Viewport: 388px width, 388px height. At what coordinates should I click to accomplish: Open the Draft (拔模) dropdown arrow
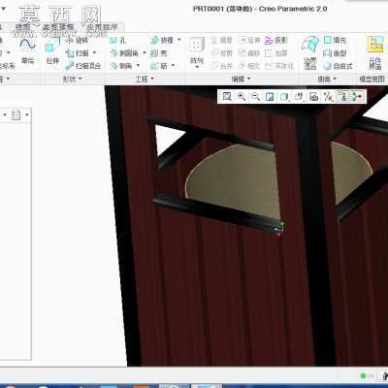coord(179,40)
